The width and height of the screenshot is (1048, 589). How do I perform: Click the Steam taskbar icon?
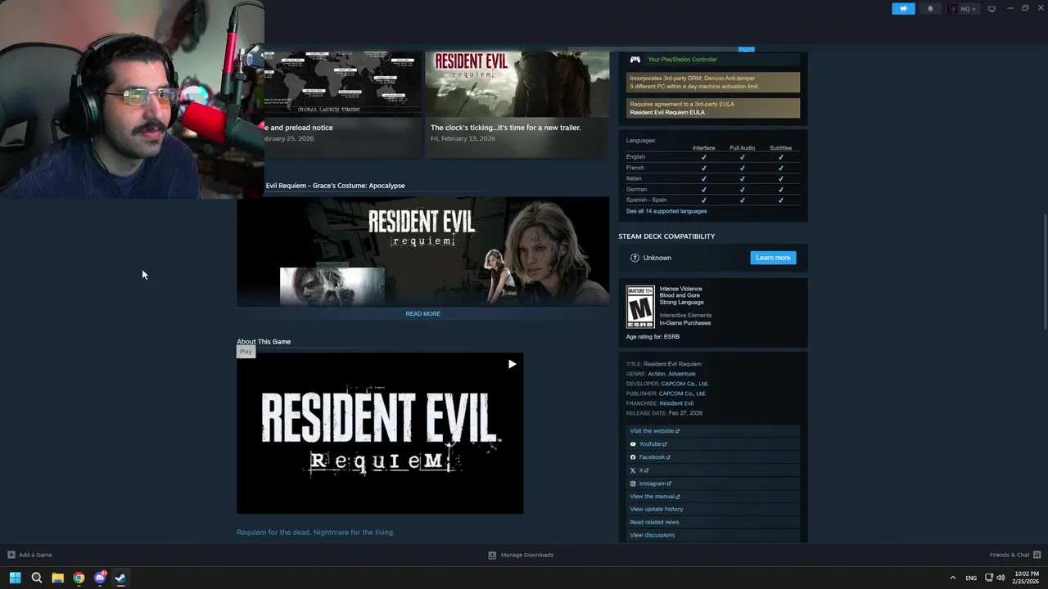coord(120,578)
